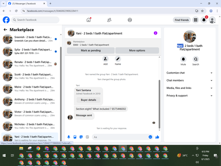Viewport: 221px width, 166px height.
Task: Click the 'Message sent' bubble
Action: click(x=84, y=116)
